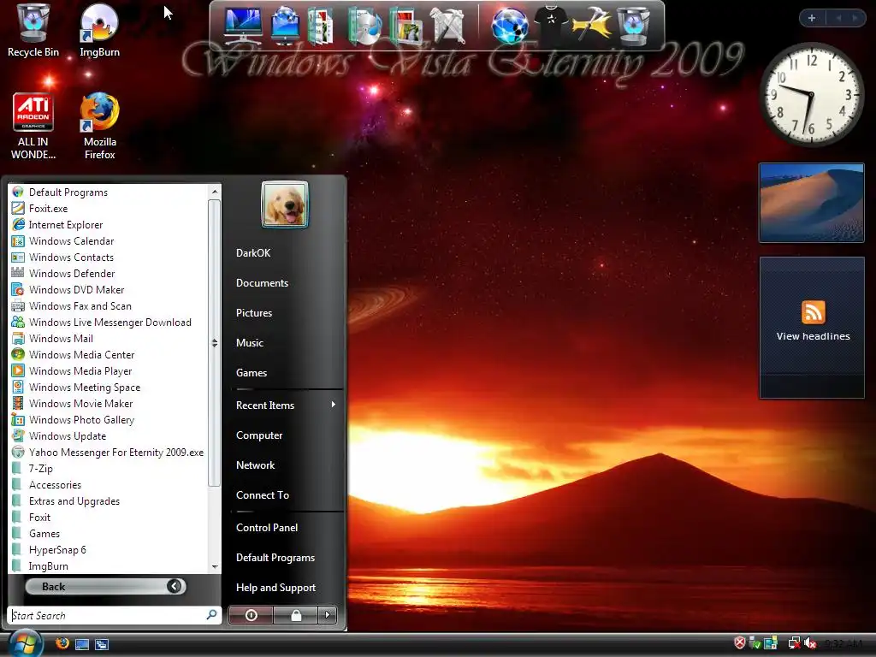876x657 pixels.
Task: Click the user account dog picture
Action: 284,204
